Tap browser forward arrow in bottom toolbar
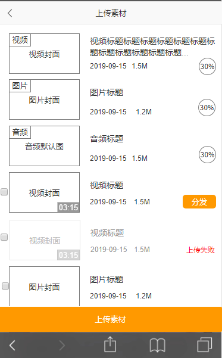Image resolution: width=222 pixels, height=358 pixels. tap(62, 345)
